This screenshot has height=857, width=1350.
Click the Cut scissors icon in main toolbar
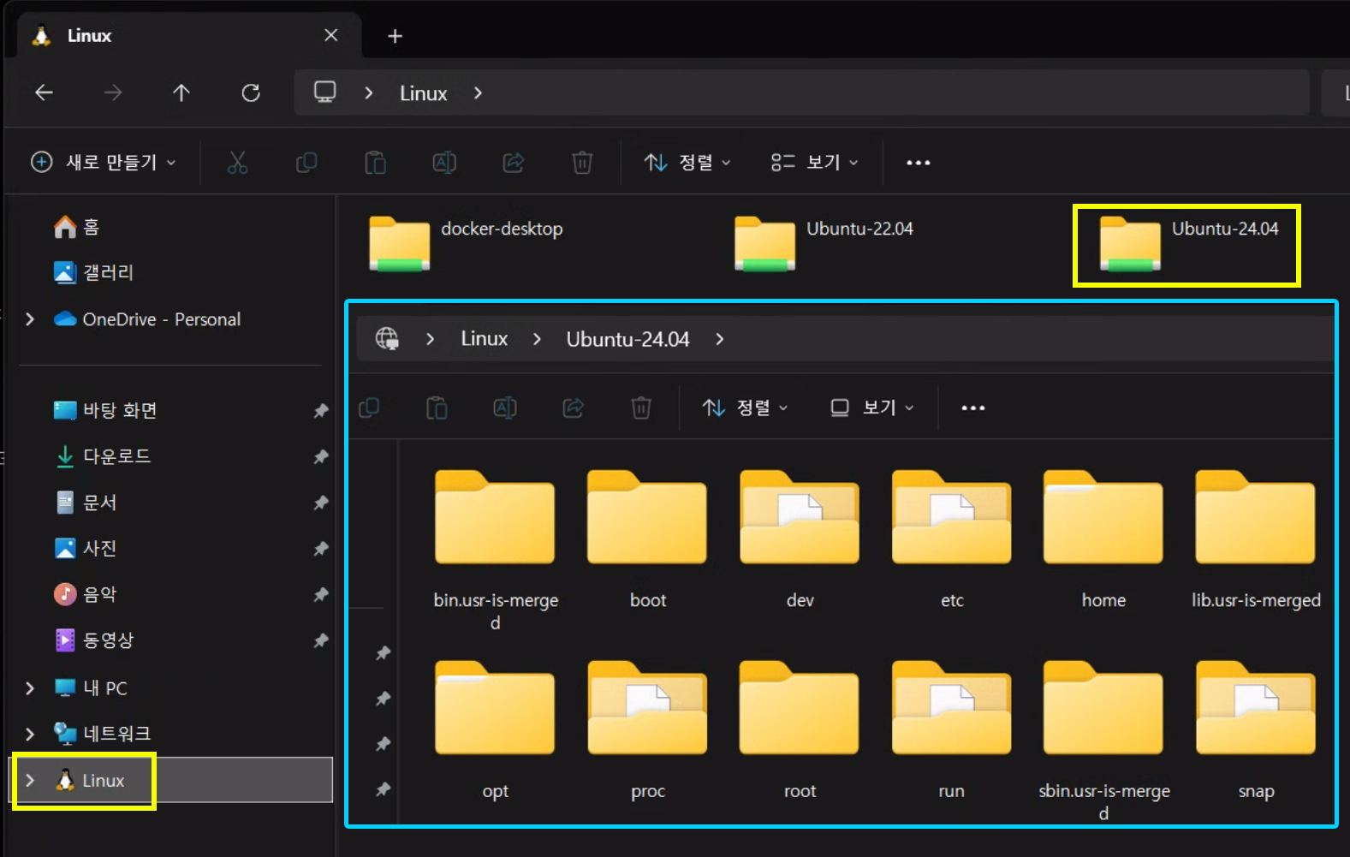[x=237, y=162]
